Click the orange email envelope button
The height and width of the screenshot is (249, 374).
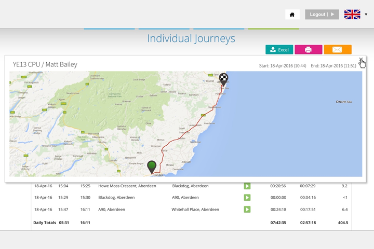point(337,50)
